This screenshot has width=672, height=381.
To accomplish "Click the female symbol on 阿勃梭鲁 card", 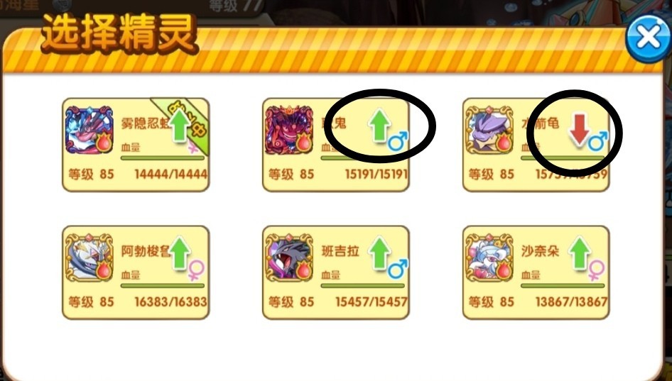I will (x=196, y=270).
